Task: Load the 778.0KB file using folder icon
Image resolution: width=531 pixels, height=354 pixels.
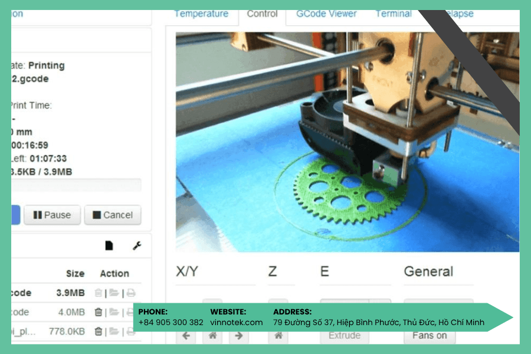Action: click(114, 332)
